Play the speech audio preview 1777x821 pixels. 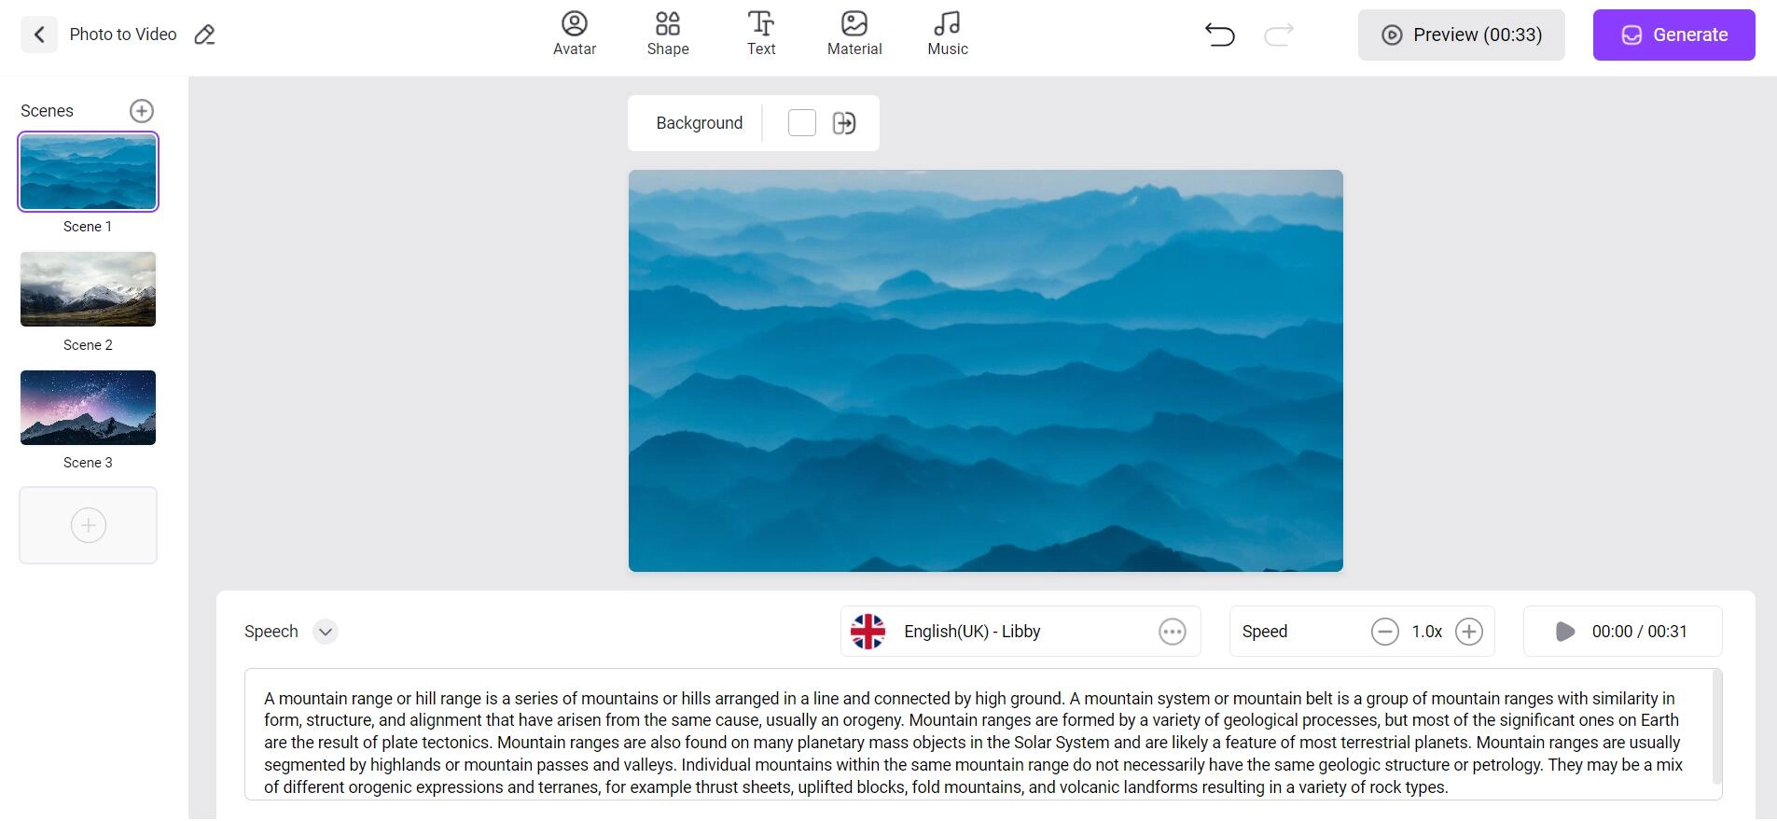pyautogui.click(x=1565, y=632)
